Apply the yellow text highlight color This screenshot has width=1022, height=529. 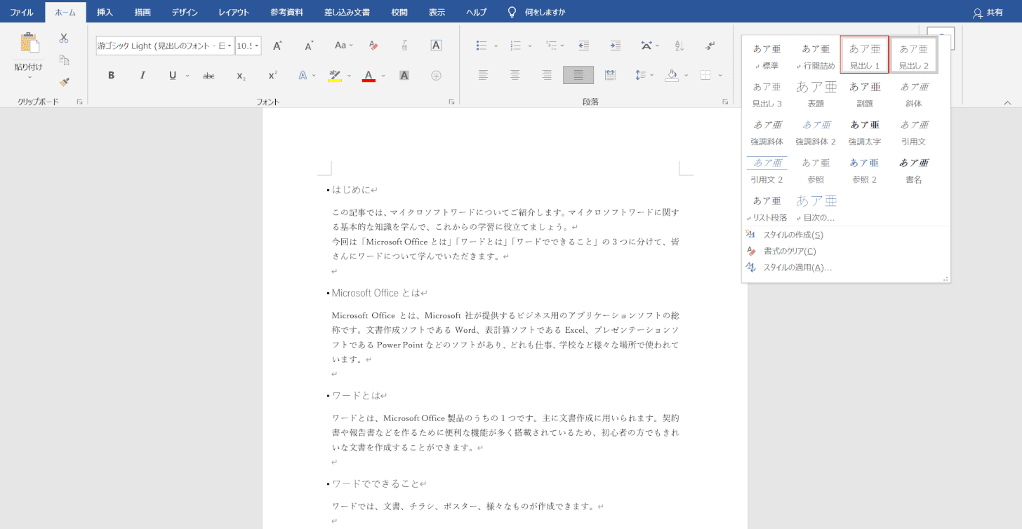335,75
